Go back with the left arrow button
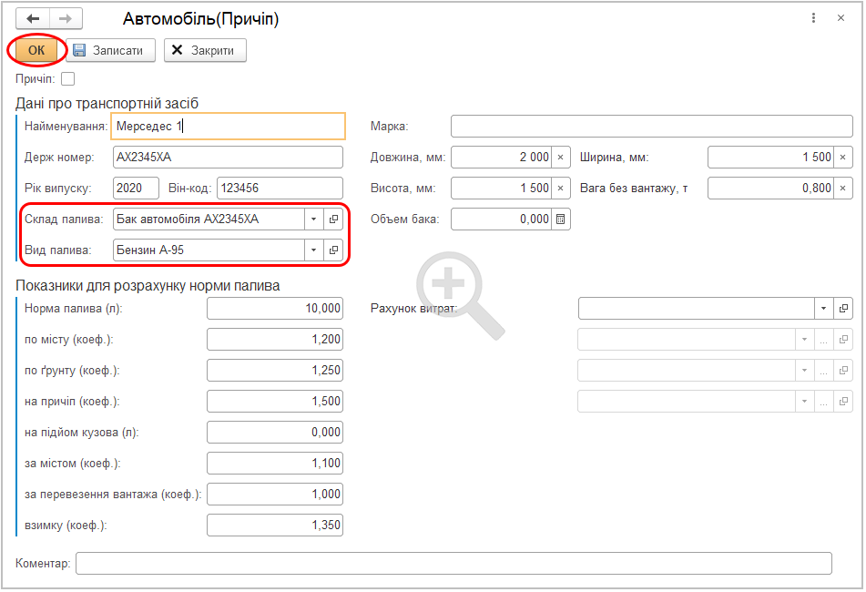Viewport: 866px width, 592px height. (x=33, y=19)
